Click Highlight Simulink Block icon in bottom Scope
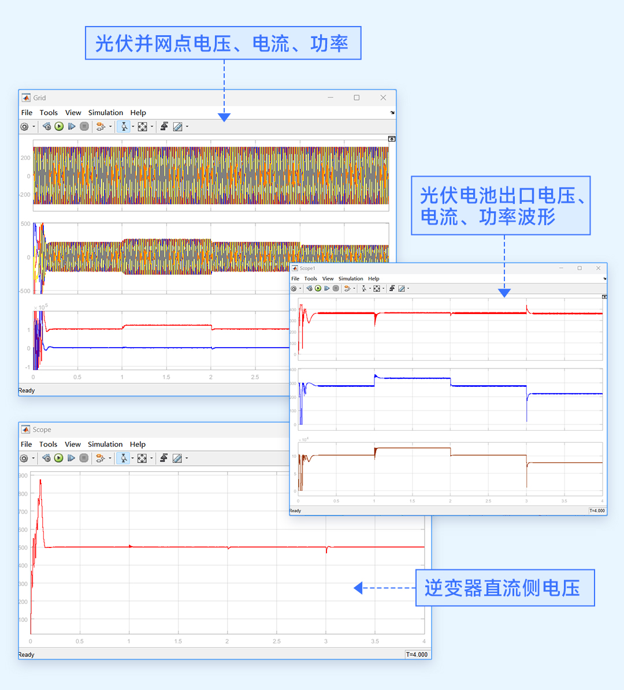This screenshot has width=624, height=690. click(x=101, y=458)
